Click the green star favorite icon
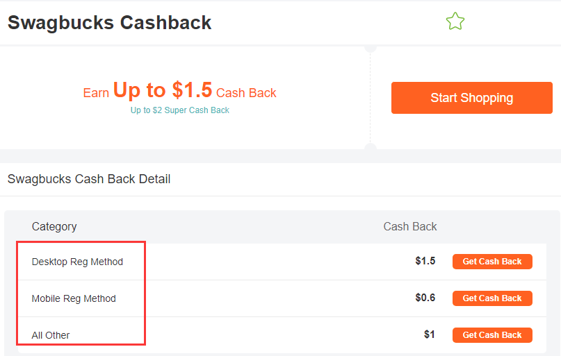This screenshot has height=356, width=561. tap(455, 22)
